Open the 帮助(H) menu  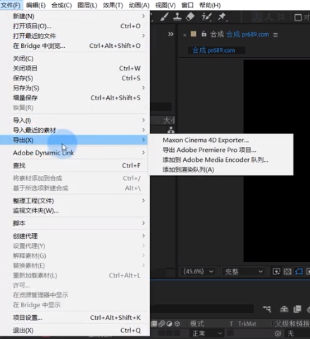tap(210, 5)
